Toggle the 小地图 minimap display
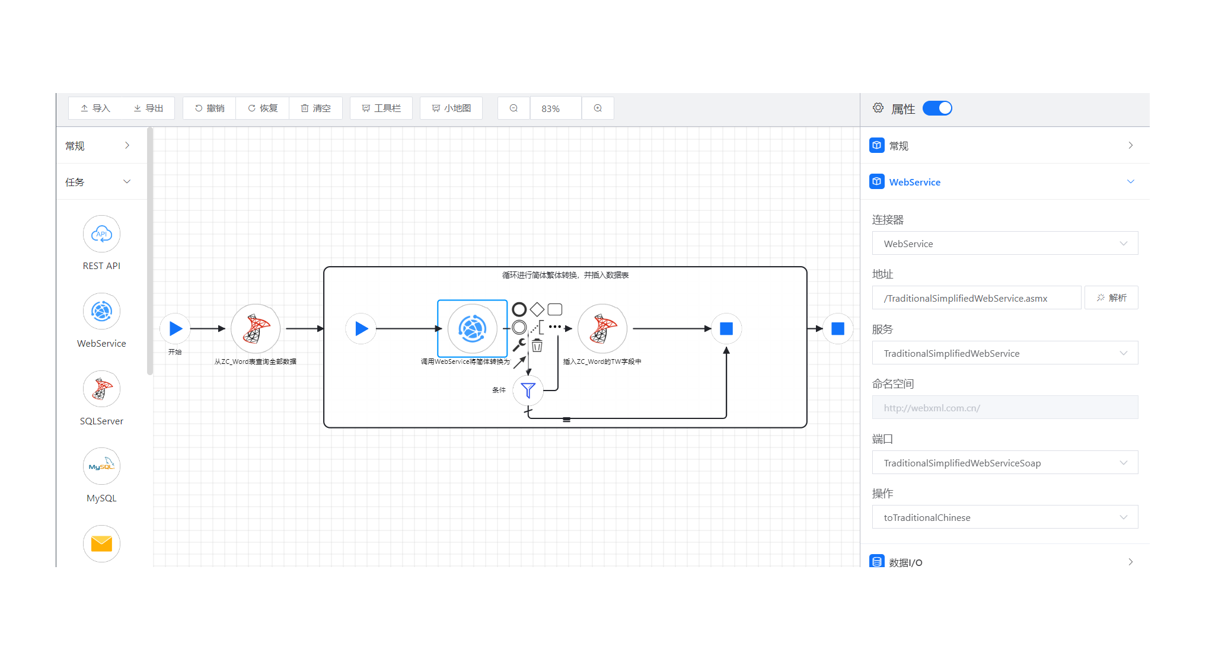This screenshot has width=1212, height=659. click(451, 108)
